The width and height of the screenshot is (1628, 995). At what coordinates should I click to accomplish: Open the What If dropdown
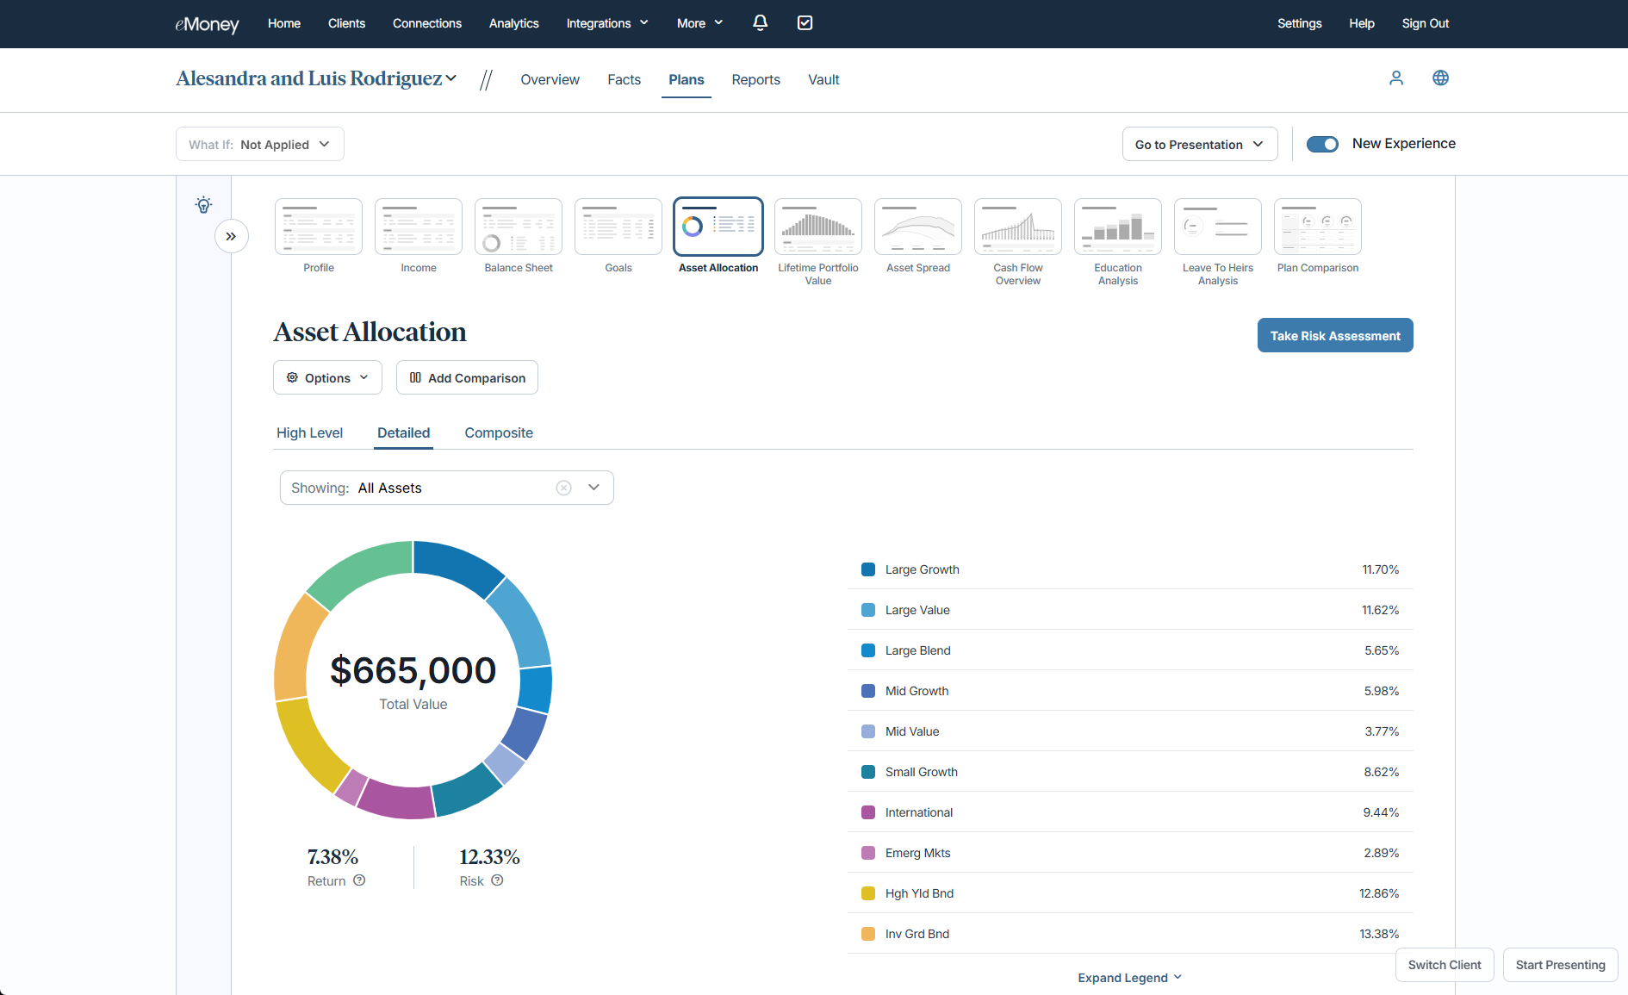[x=259, y=144]
